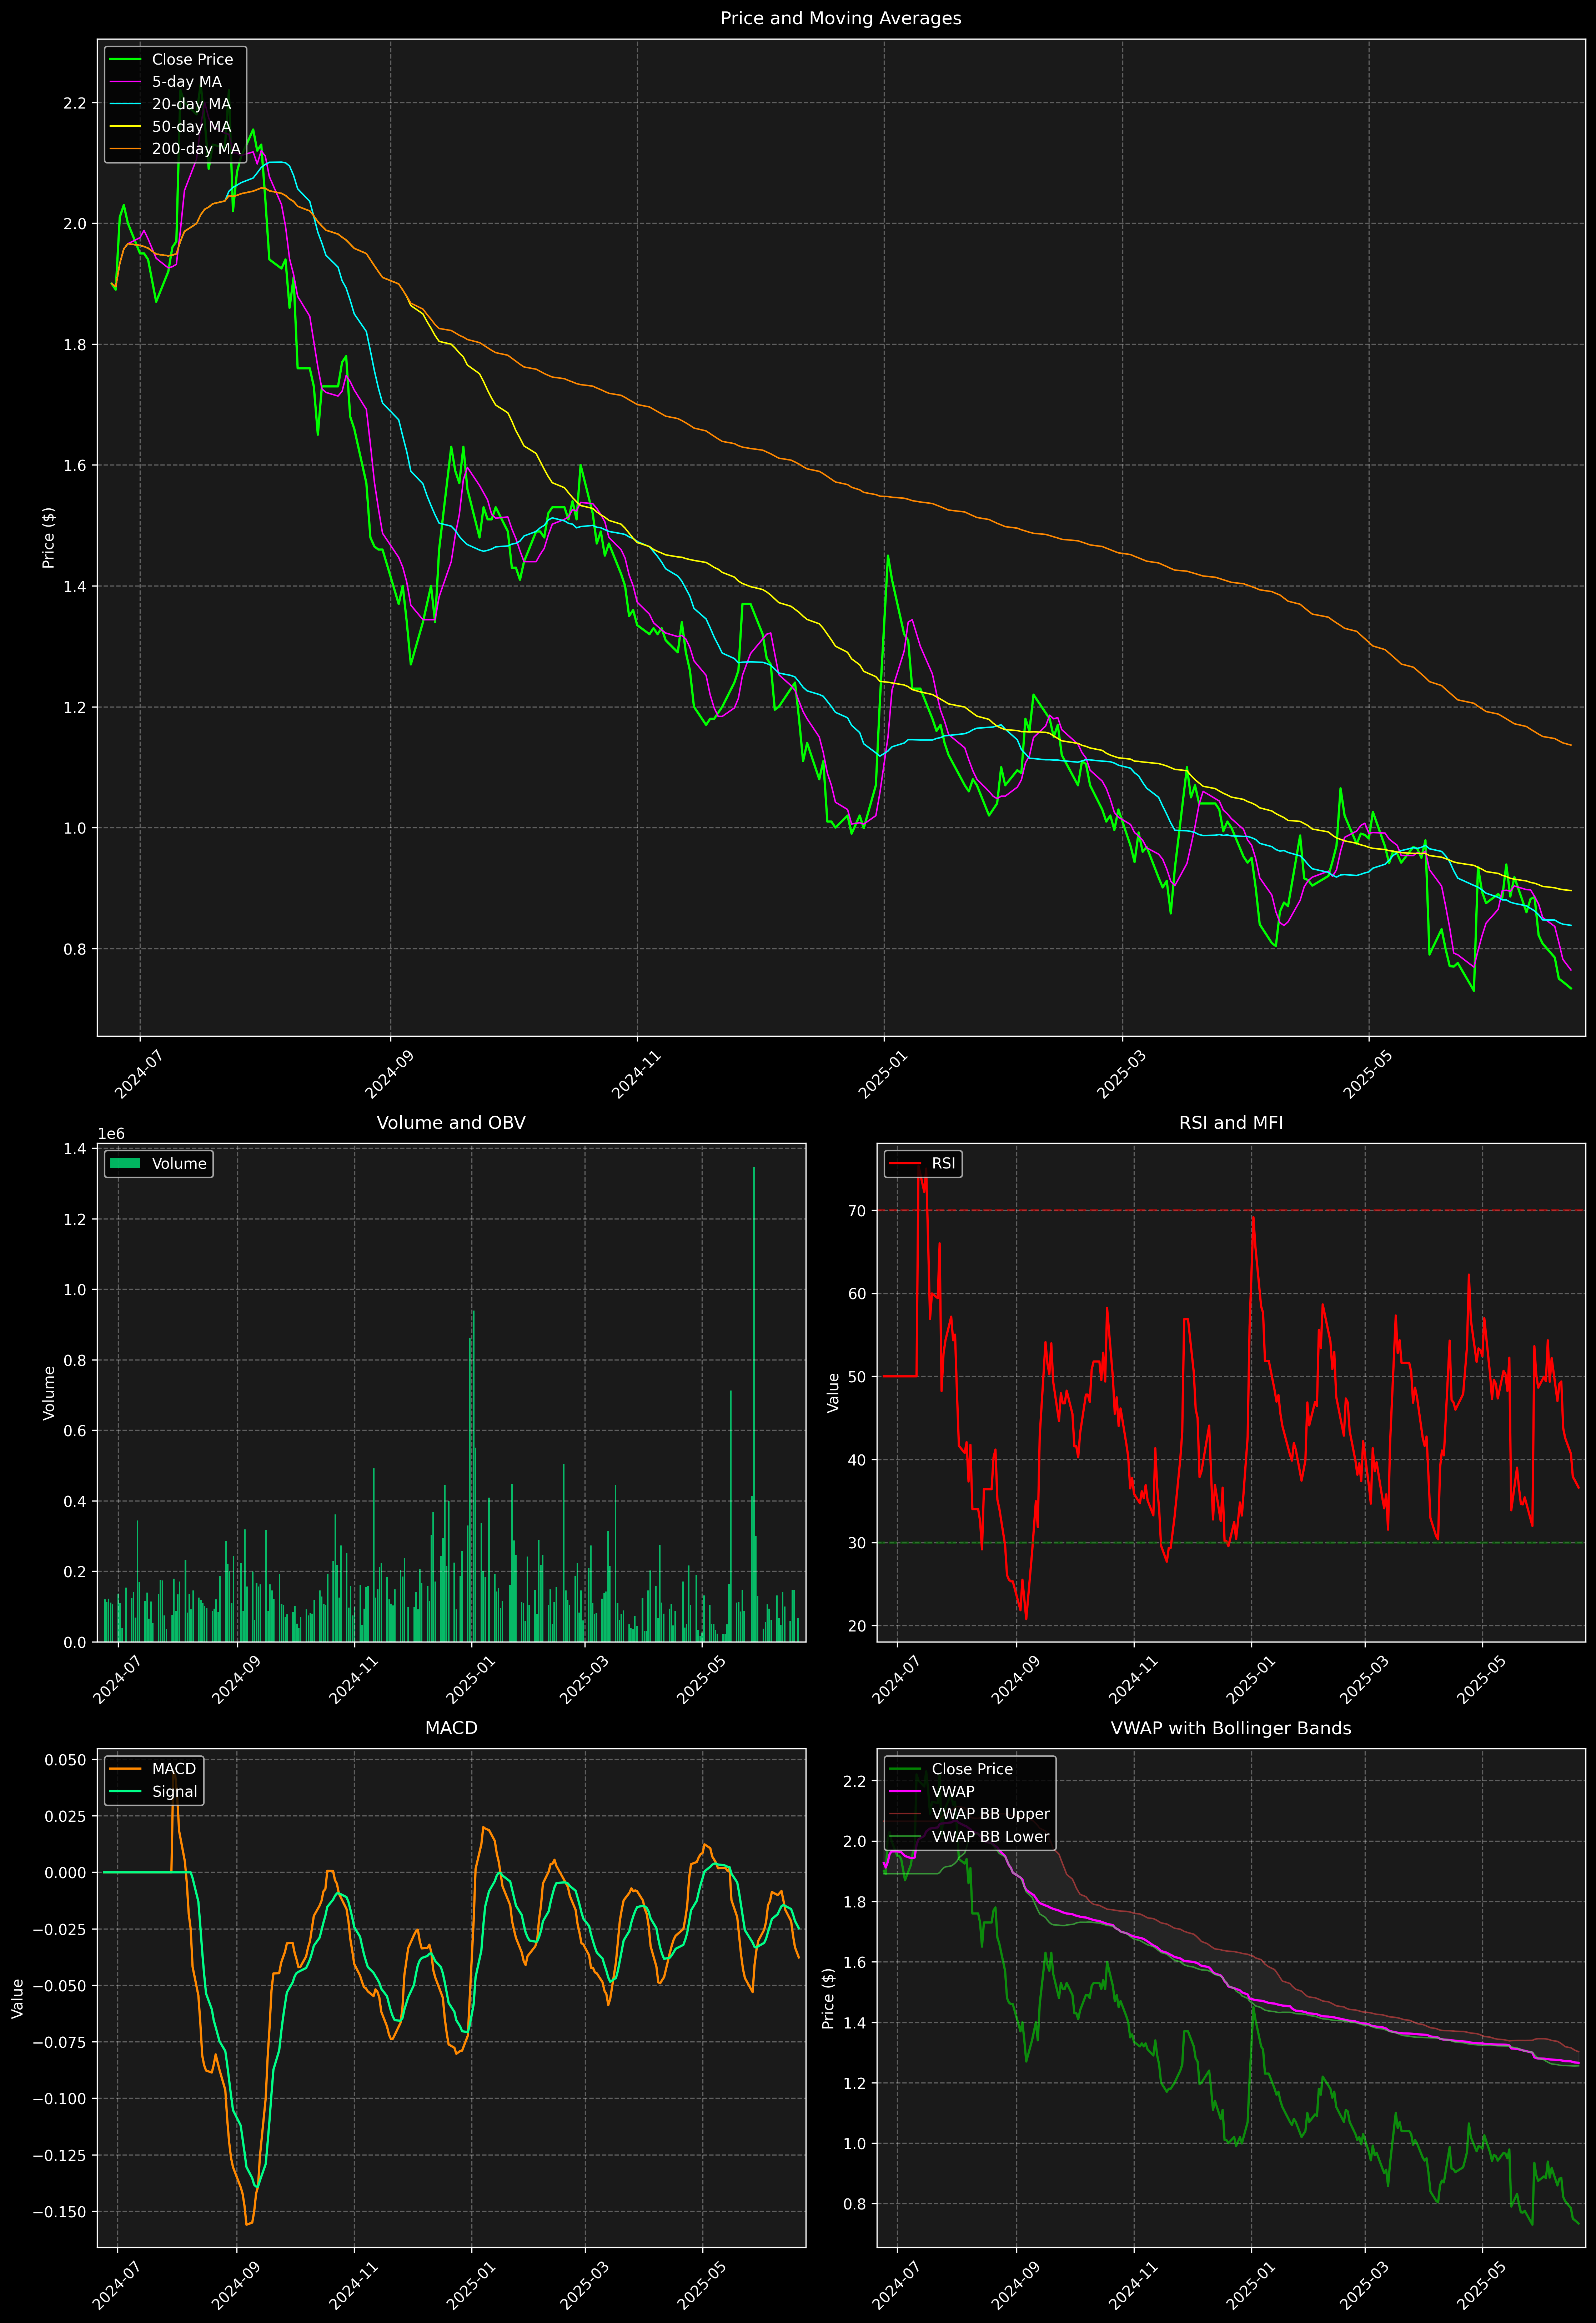This screenshot has width=1596, height=2323.
Task: Click the 70 tick on the RSI axis
Action: click(x=857, y=1211)
